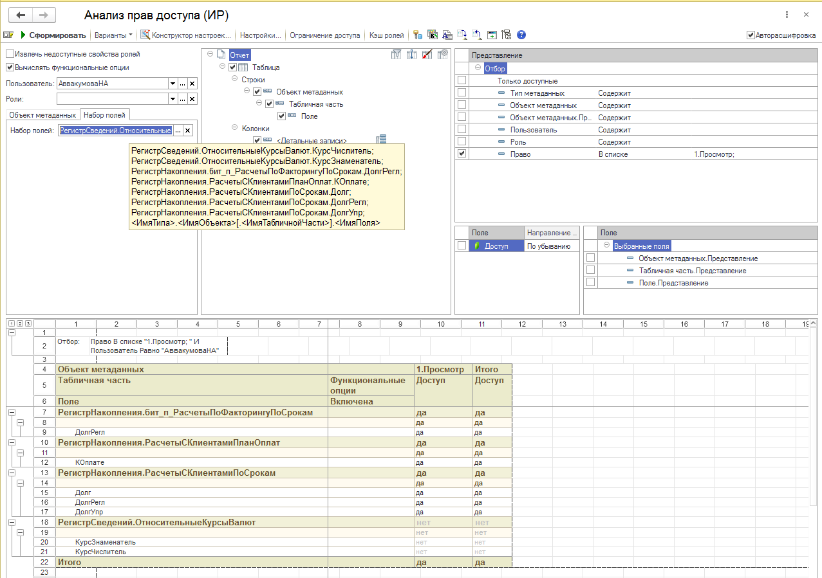Click the green Сформировать play arrow icon

click(23, 35)
